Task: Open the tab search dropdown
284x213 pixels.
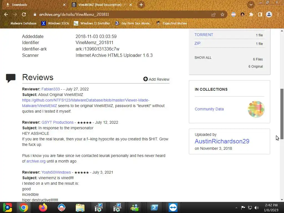Action: pyautogui.click(x=251, y=5)
